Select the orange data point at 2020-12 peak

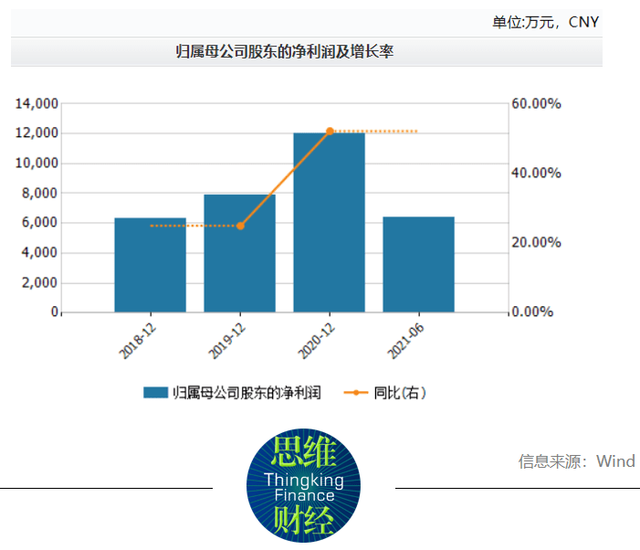[x=330, y=132]
